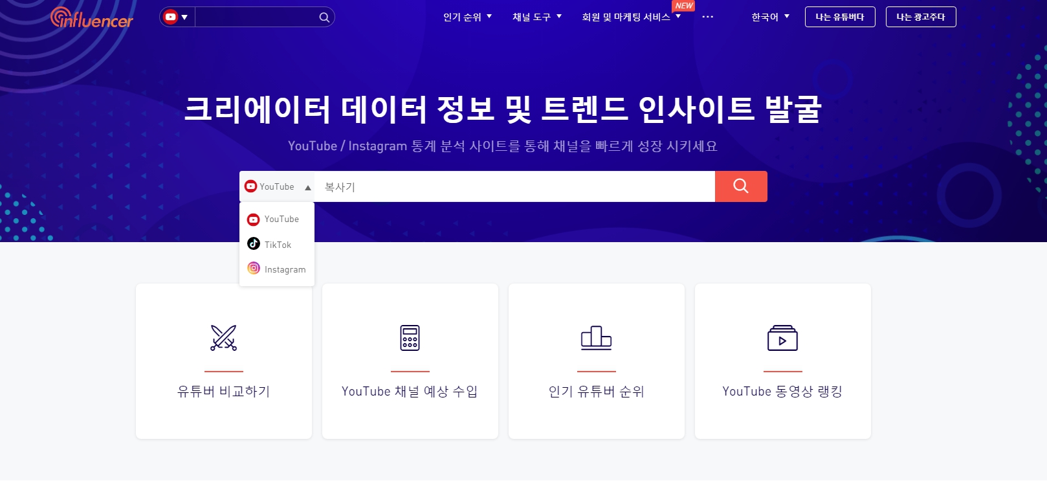Click the magnifier icon in the top search bar
1047x481 pixels.
coord(324,17)
